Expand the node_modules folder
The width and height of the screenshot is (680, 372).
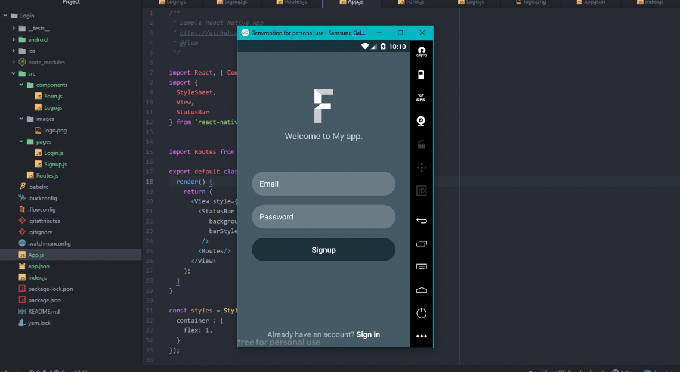pos(14,63)
